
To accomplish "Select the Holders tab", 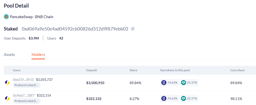I will coord(38,55).
